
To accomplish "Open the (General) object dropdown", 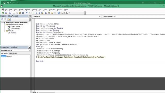I will tap(100, 17).
